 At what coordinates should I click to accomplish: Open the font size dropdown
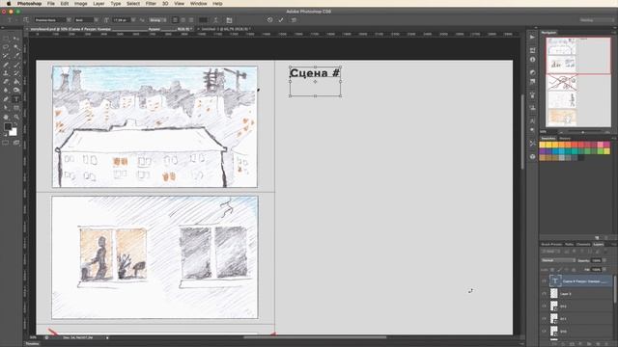133,20
